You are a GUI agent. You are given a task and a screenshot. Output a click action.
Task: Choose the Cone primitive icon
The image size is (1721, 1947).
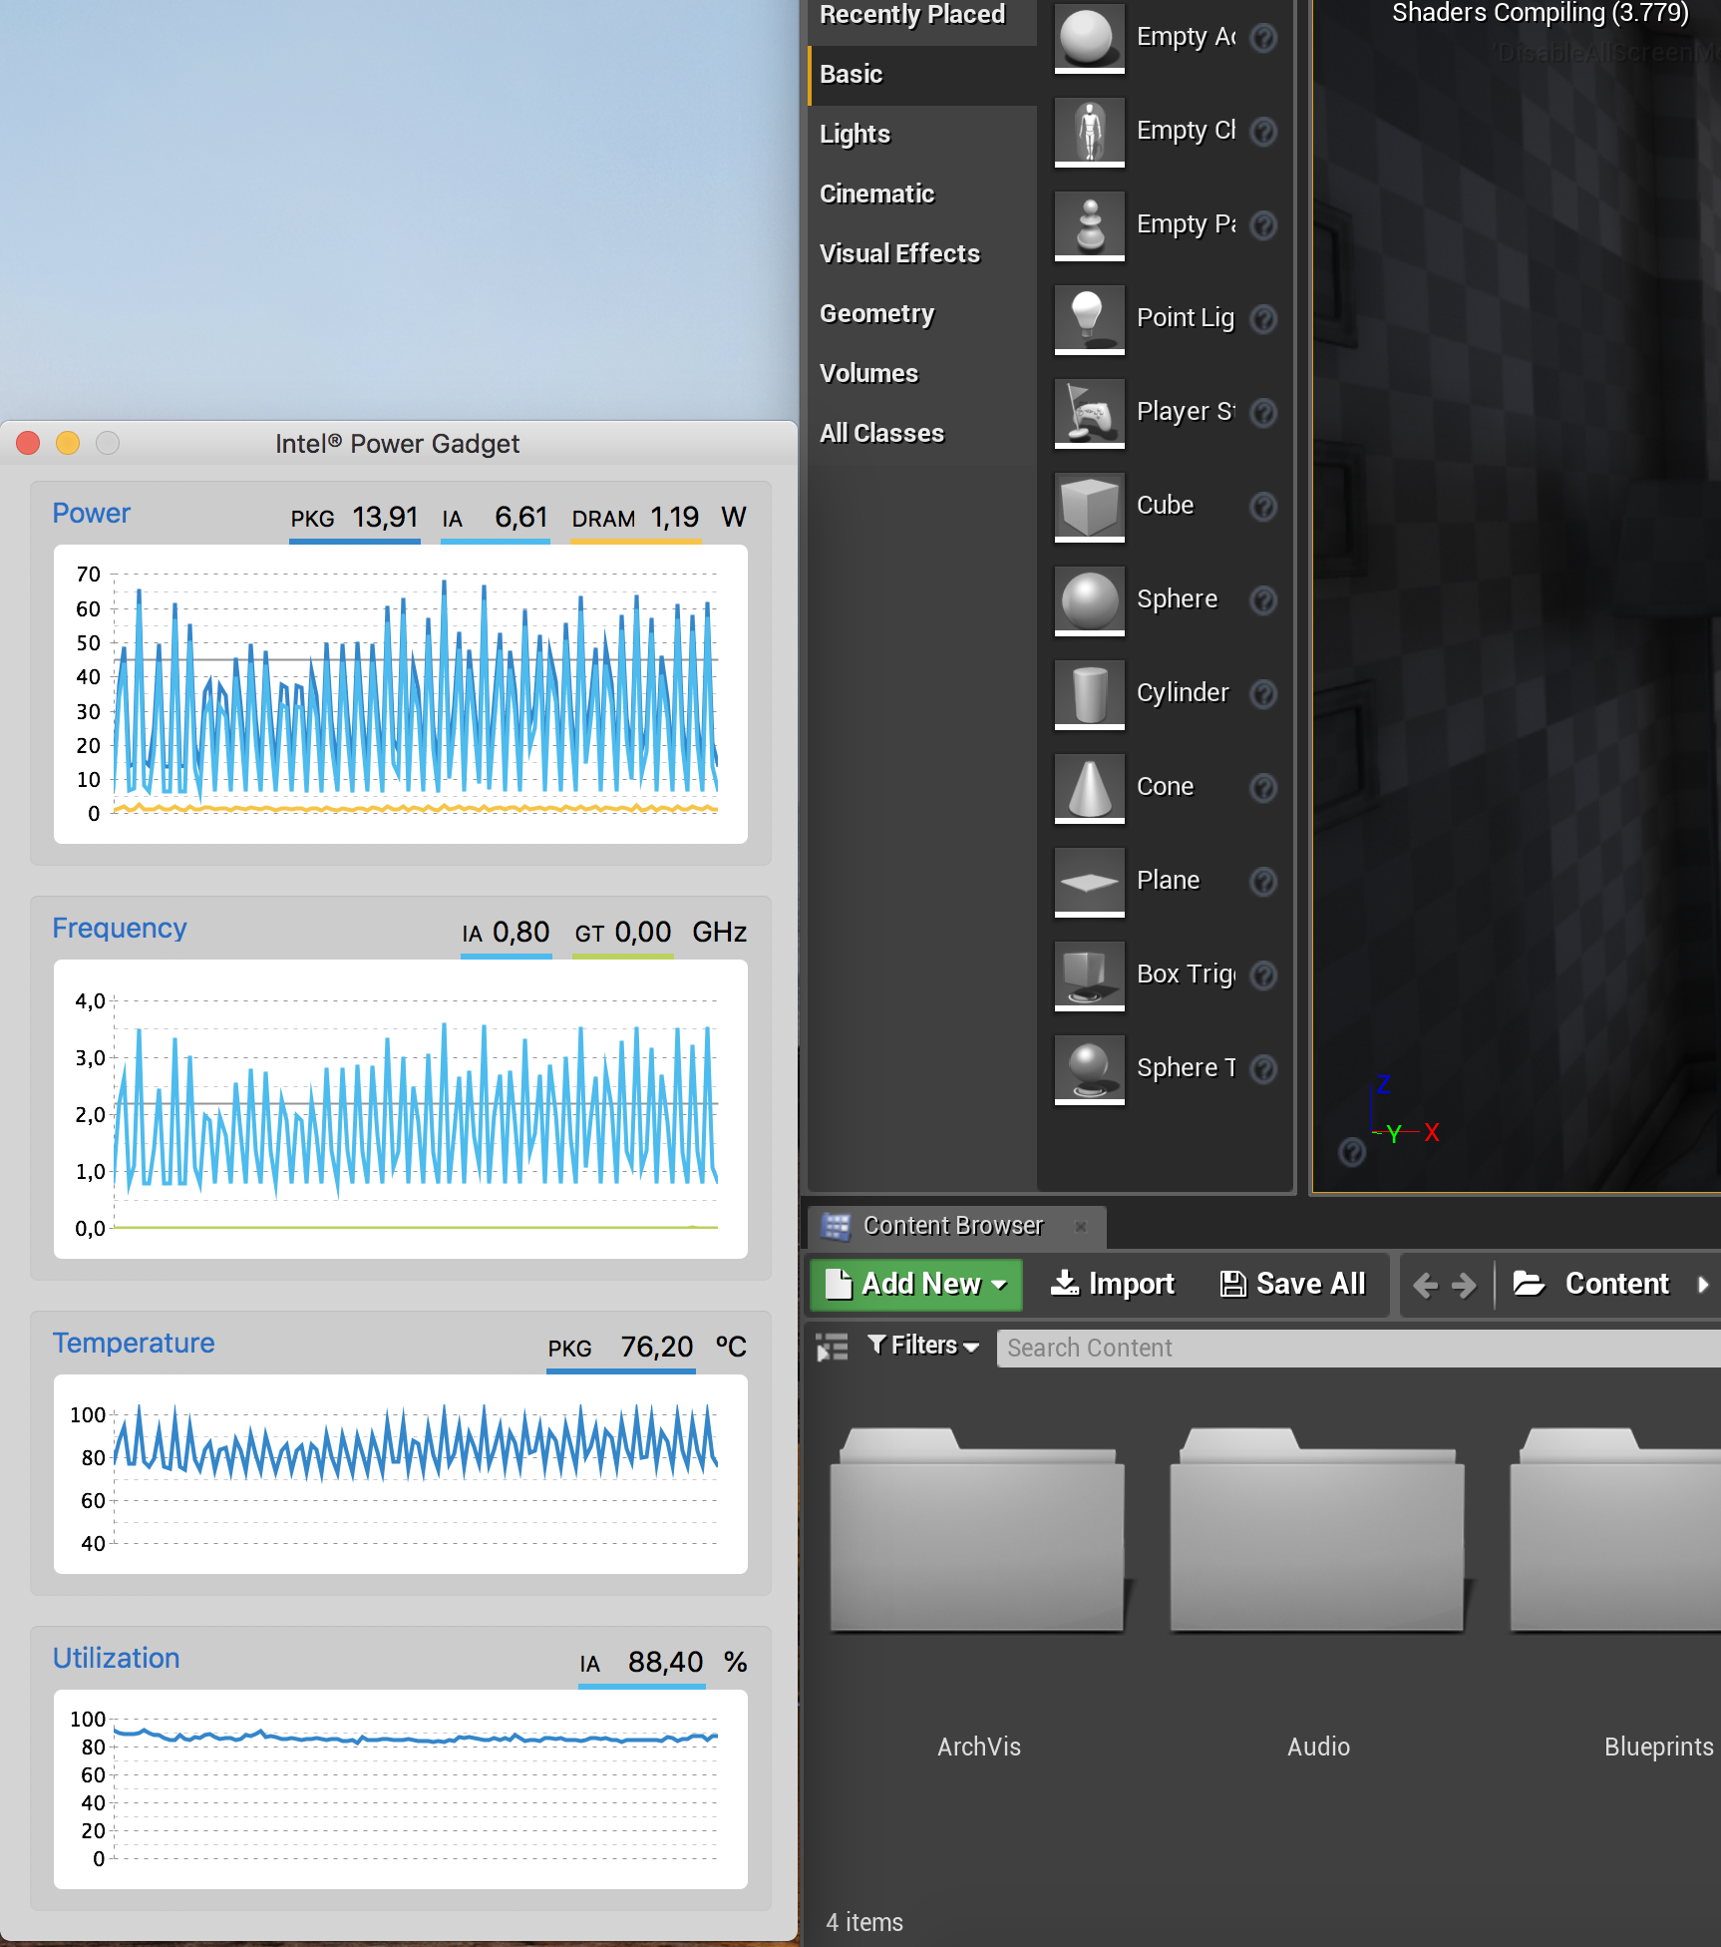1089,788
